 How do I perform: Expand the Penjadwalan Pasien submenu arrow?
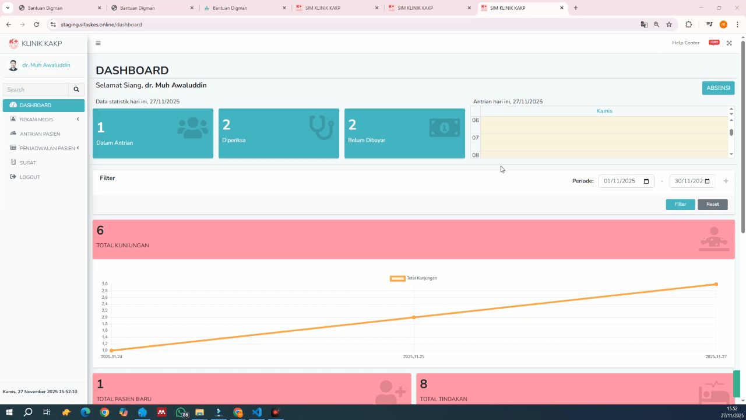tap(78, 148)
